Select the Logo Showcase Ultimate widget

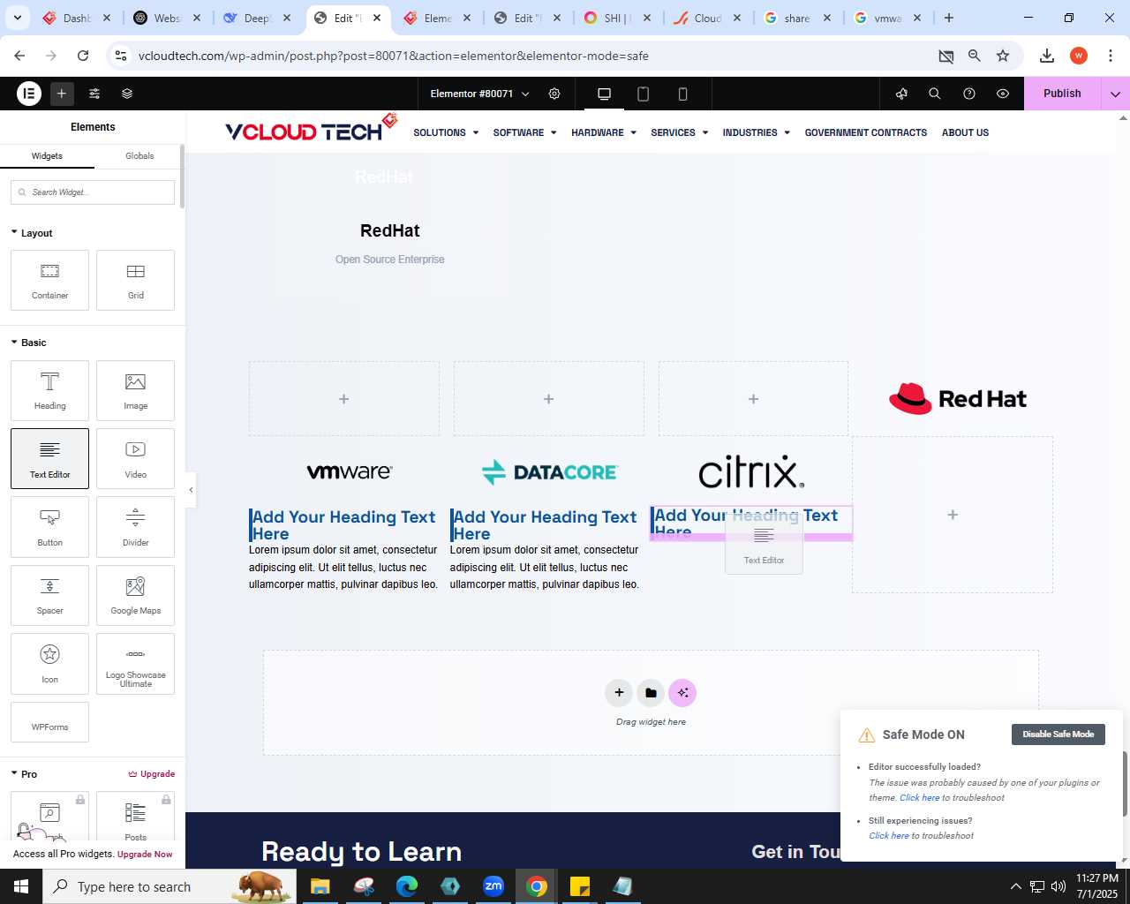pyautogui.click(x=135, y=663)
